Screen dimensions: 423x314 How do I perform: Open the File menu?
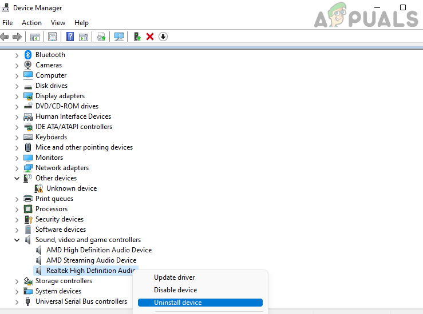(x=7, y=23)
